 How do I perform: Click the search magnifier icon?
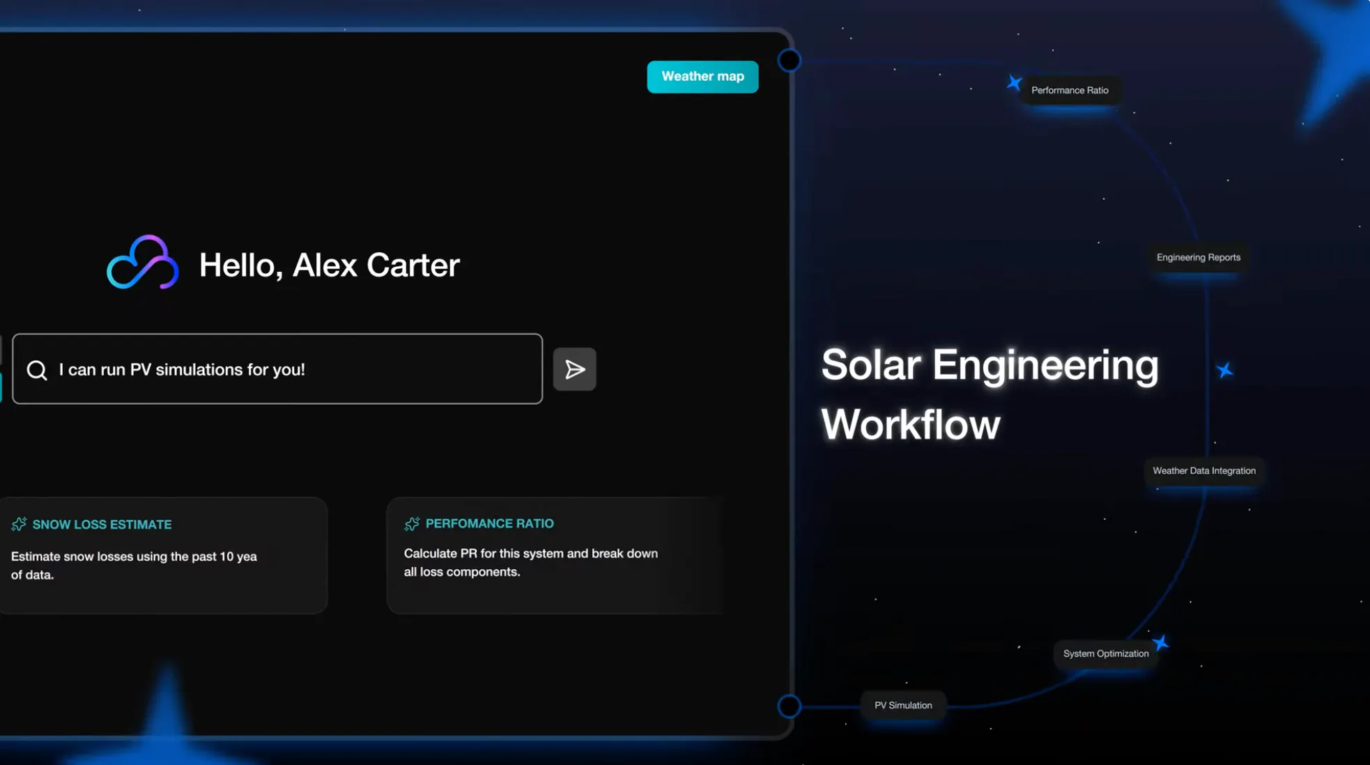[37, 370]
